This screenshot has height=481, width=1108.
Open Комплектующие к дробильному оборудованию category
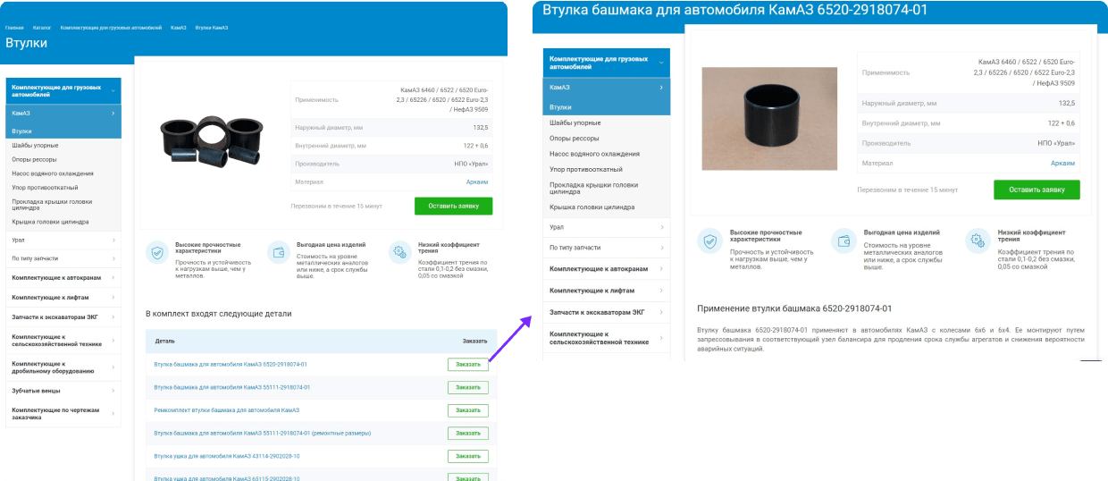(53, 367)
